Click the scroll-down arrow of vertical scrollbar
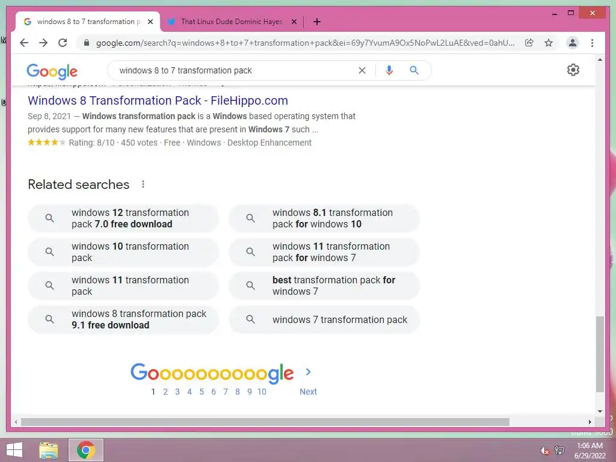 (x=600, y=411)
